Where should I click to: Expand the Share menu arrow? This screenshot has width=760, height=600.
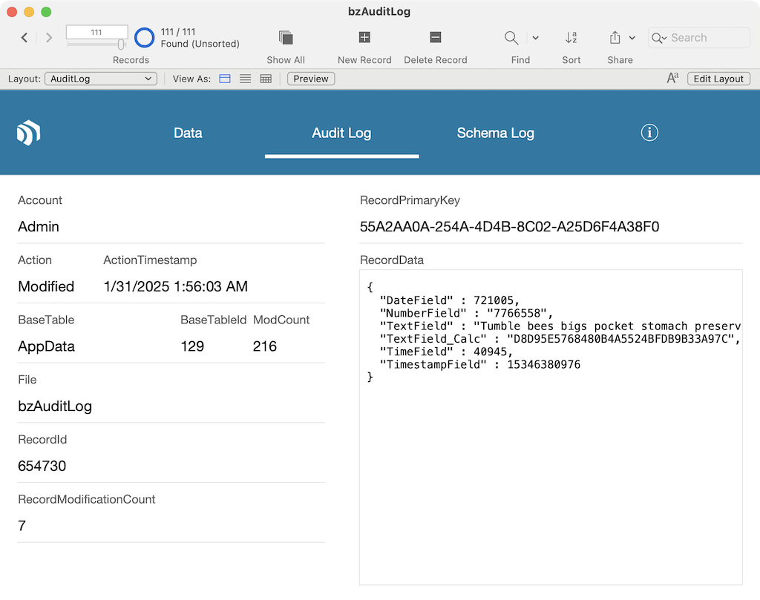(632, 38)
